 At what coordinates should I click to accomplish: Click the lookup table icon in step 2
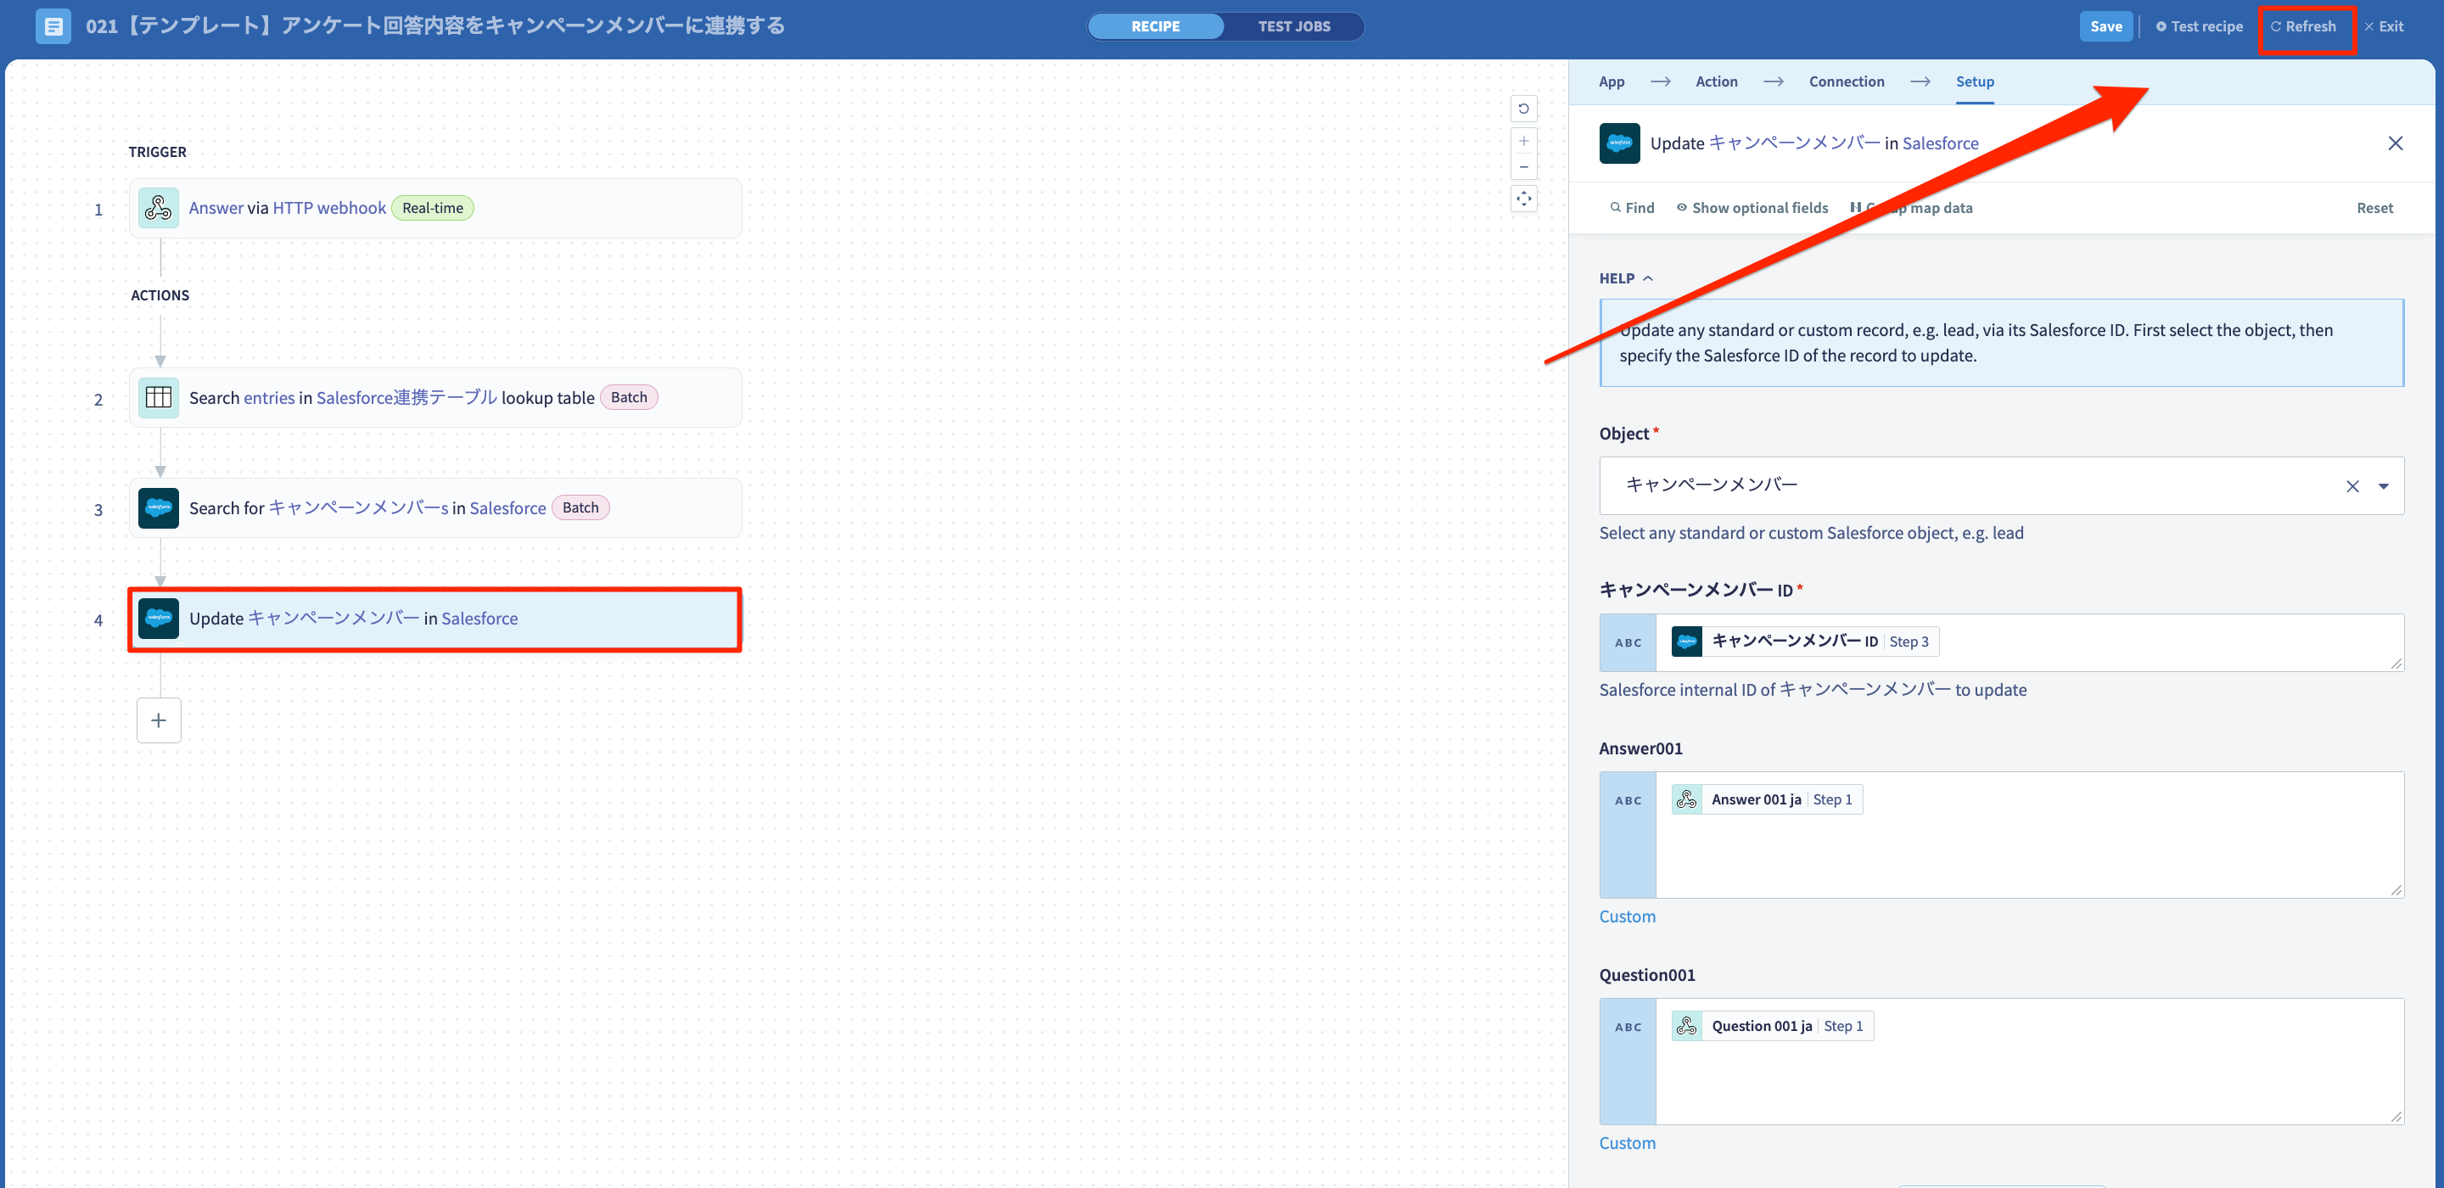pyautogui.click(x=159, y=398)
